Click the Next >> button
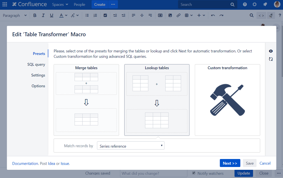The image size is (283, 178). click(x=230, y=163)
